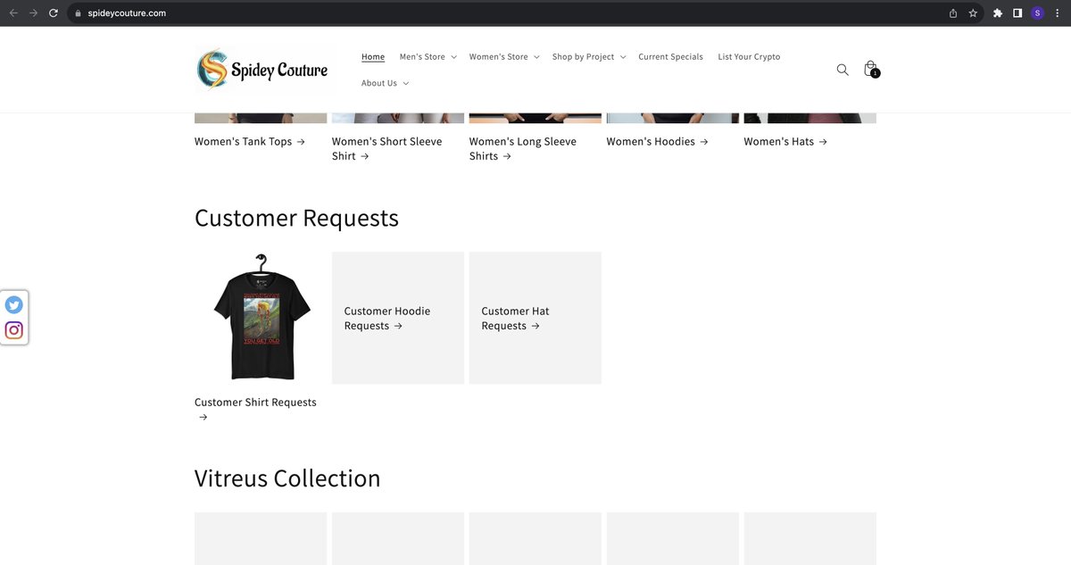The image size is (1071, 565).
Task: Expand the Women's Store dropdown
Action: coord(503,57)
